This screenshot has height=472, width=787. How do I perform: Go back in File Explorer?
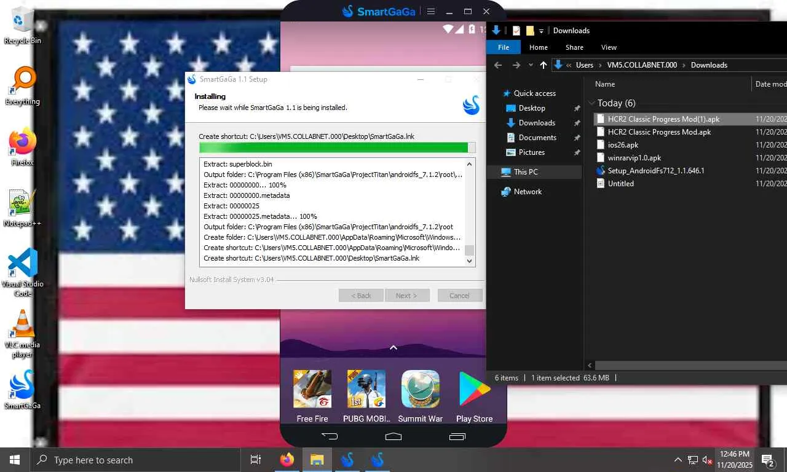pos(498,65)
